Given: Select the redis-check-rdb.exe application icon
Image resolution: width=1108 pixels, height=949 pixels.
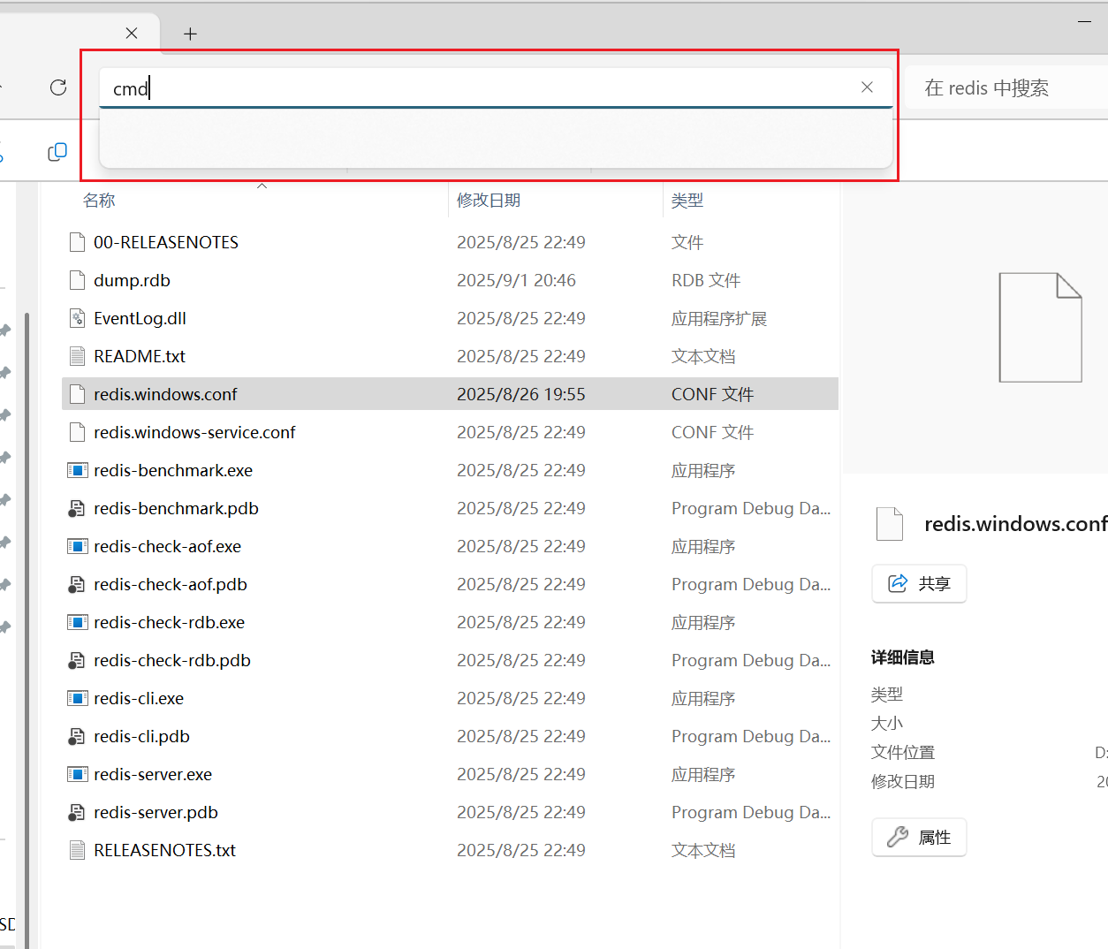Looking at the screenshot, I should click(x=78, y=622).
